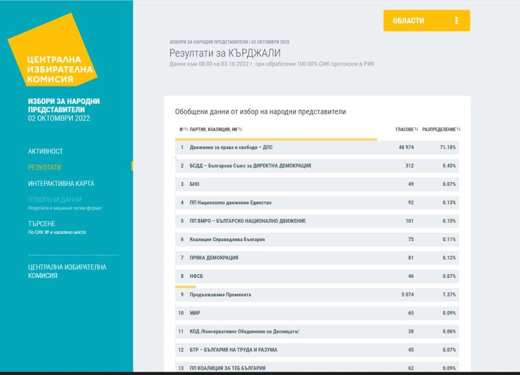Select the НФСБ party row
Viewport: 520px width, 375px height.
click(x=317, y=276)
